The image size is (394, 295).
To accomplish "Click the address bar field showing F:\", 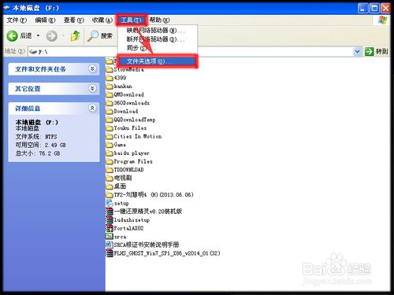I will pyautogui.click(x=191, y=52).
